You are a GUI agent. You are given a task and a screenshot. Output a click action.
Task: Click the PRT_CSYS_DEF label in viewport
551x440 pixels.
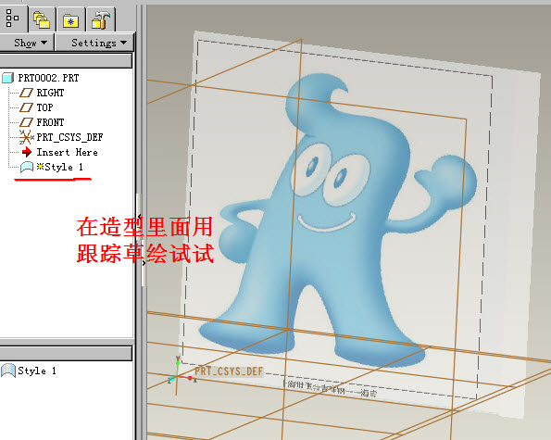click(x=229, y=371)
